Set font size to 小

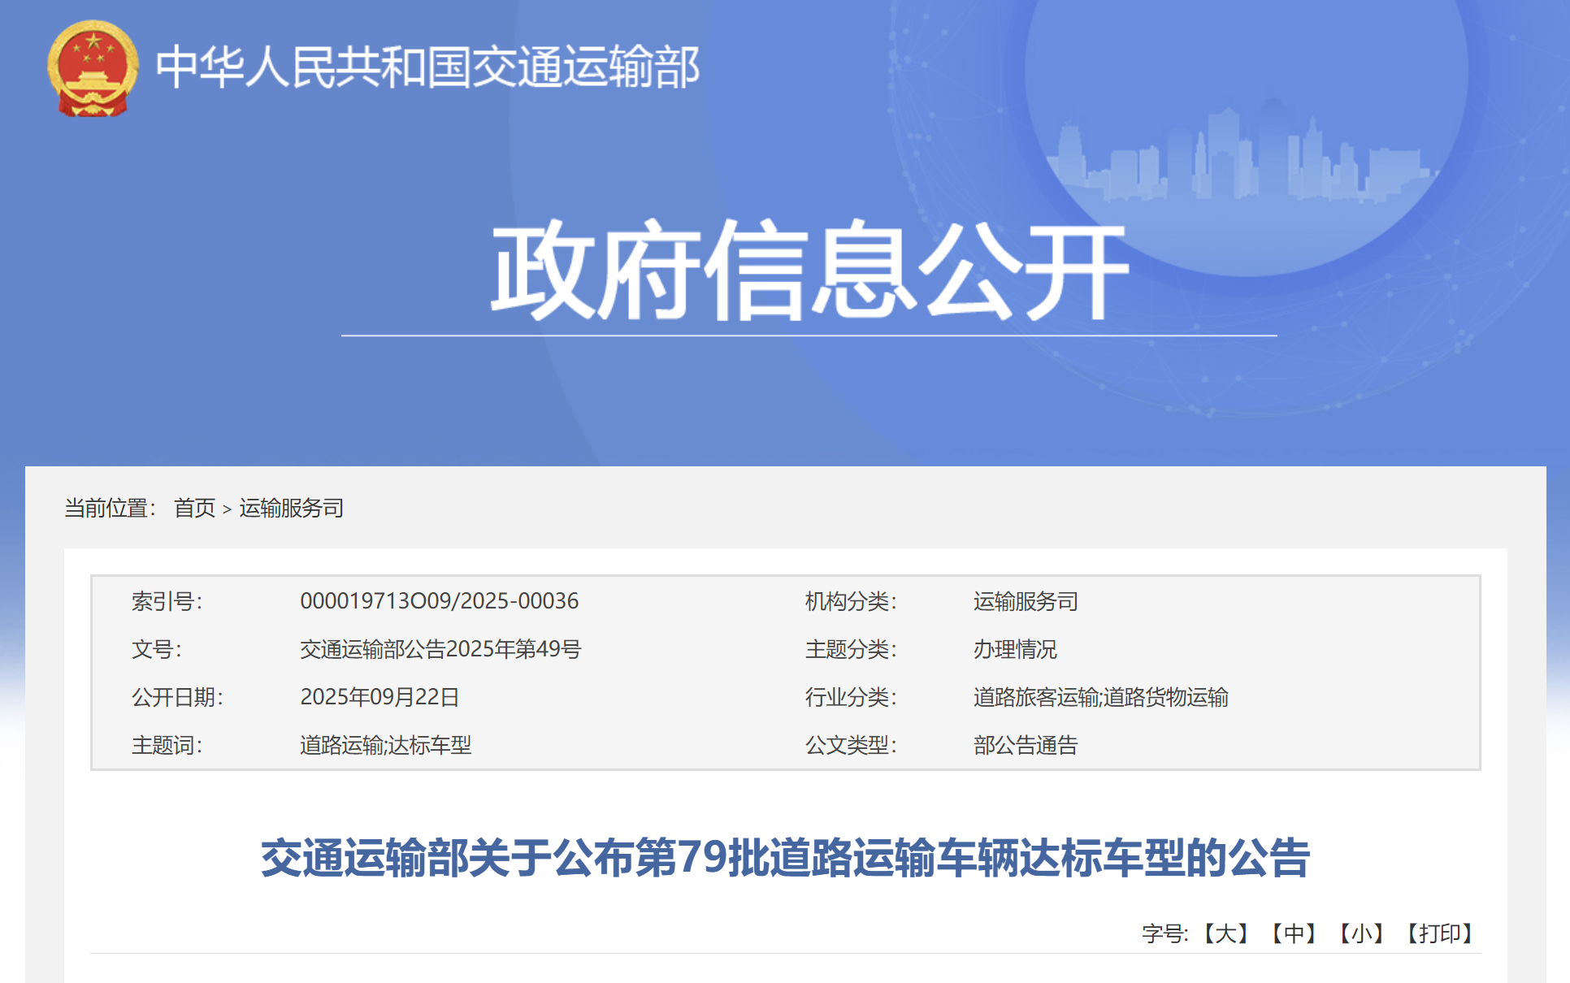coord(1362,933)
